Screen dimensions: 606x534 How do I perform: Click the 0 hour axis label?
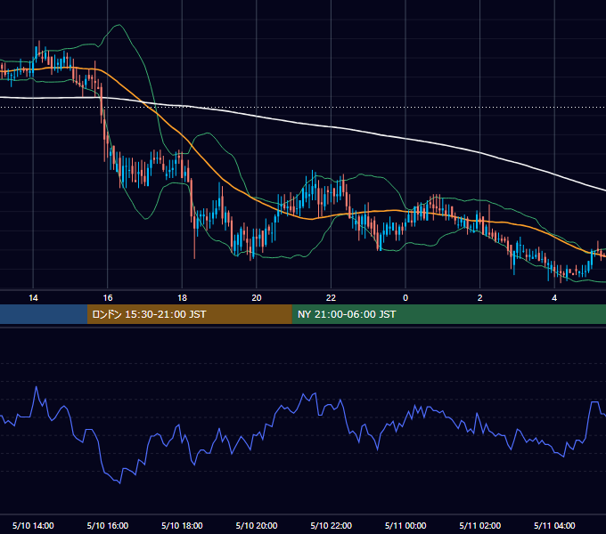click(x=405, y=298)
